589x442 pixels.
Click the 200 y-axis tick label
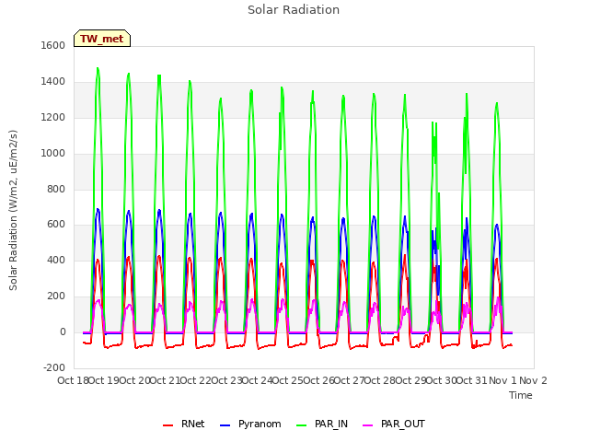(56, 297)
